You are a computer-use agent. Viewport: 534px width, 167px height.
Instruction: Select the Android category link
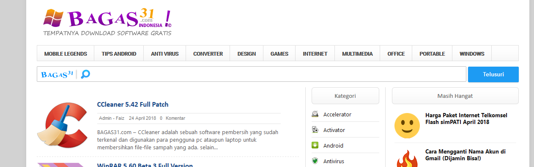(333, 145)
